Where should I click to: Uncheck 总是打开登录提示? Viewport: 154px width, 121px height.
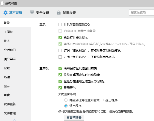pyautogui.click(x=60, y=37)
